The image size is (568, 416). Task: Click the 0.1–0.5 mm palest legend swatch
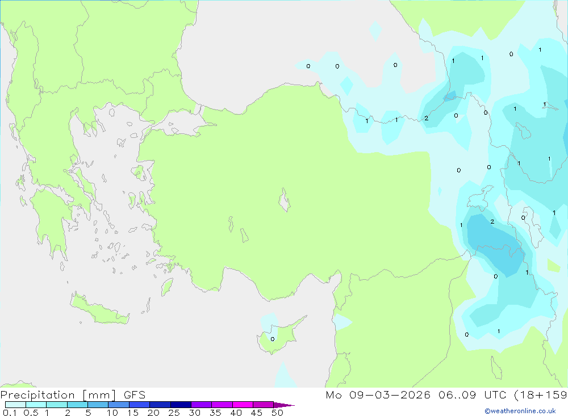point(15,405)
